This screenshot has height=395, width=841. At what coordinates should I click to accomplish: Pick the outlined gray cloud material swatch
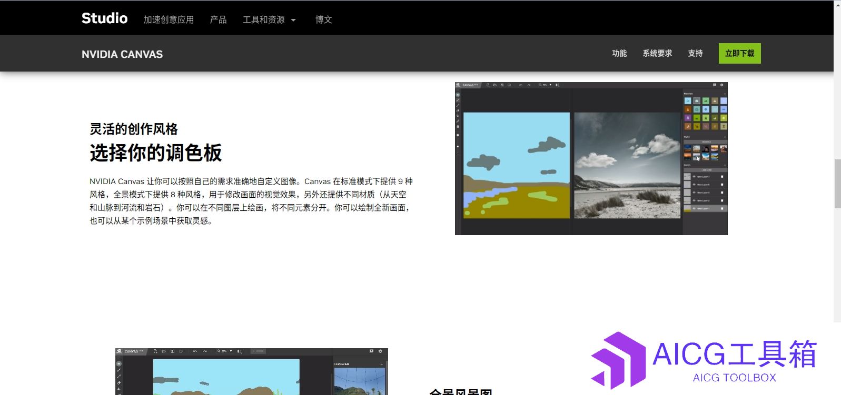697,100
